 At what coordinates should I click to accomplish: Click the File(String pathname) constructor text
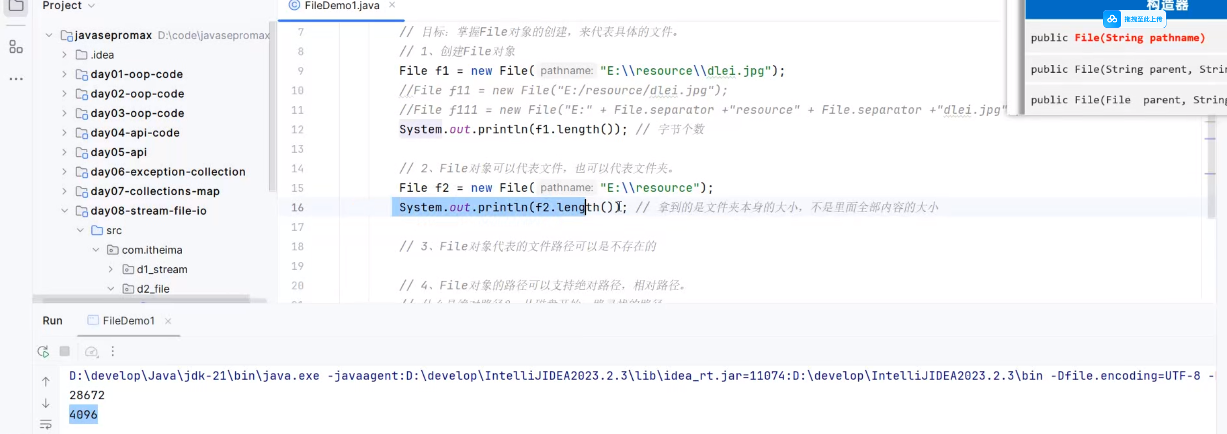point(1140,38)
